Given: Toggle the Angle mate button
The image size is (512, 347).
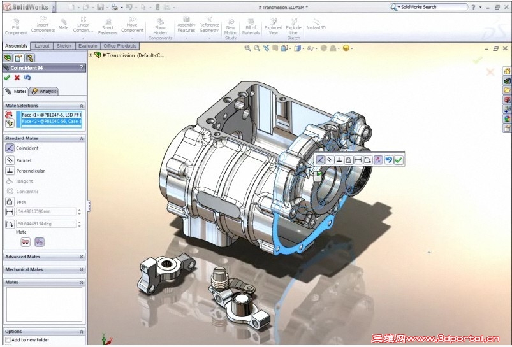Looking at the screenshot, I should [x=10, y=224].
